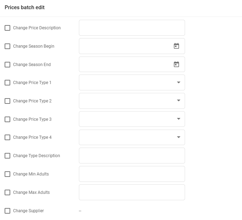Open the Price Type 4 dropdown

pyautogui.click(x=178, y=137)
